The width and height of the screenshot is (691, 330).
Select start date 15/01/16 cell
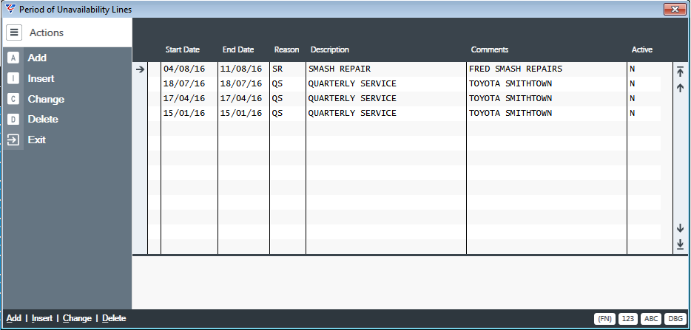(x=184, y=113)
